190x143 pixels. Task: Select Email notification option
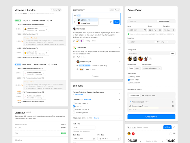[131, 68]
